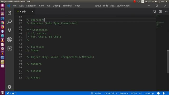Click the minimap code preview
The image size is (169, 95).
(160, 22)
